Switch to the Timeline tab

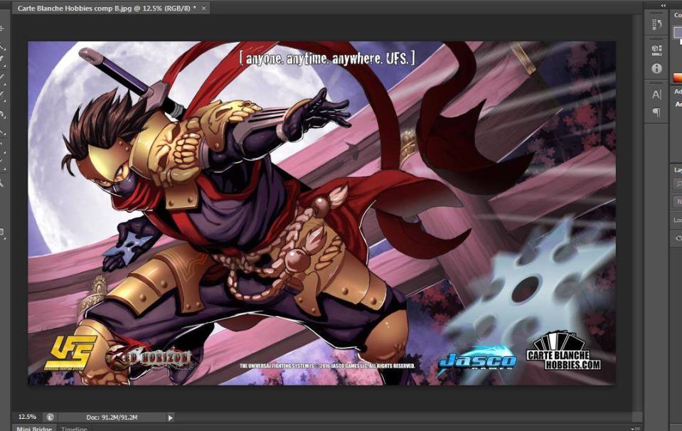pos(73,428)
